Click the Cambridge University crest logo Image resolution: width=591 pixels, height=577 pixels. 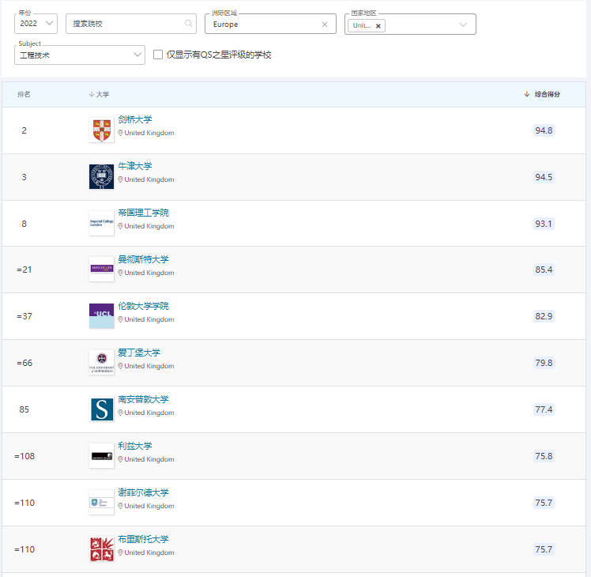101,130
